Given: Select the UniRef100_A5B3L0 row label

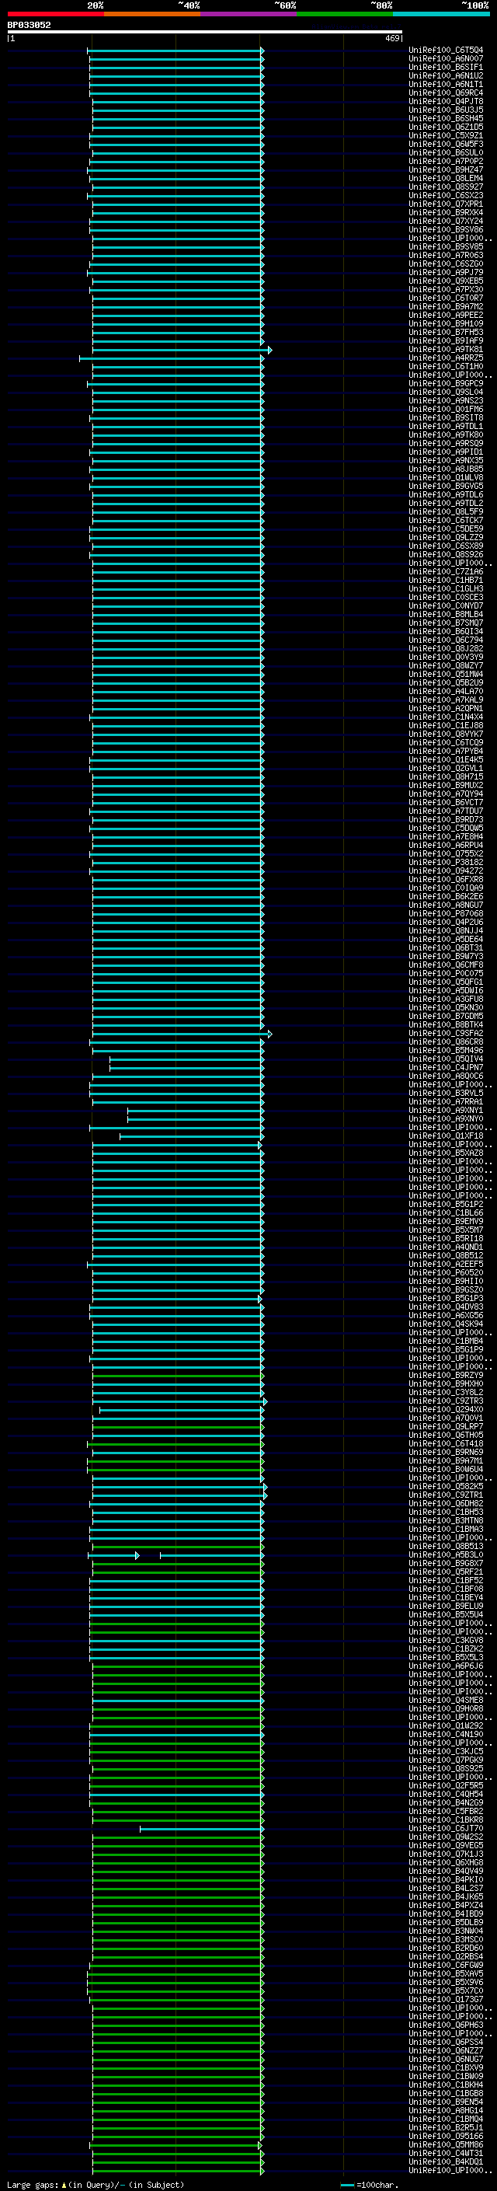Looking at the screenshot, I should 446,1554.
